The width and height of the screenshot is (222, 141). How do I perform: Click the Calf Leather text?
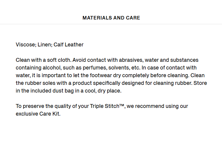click(x=69, y=45)
